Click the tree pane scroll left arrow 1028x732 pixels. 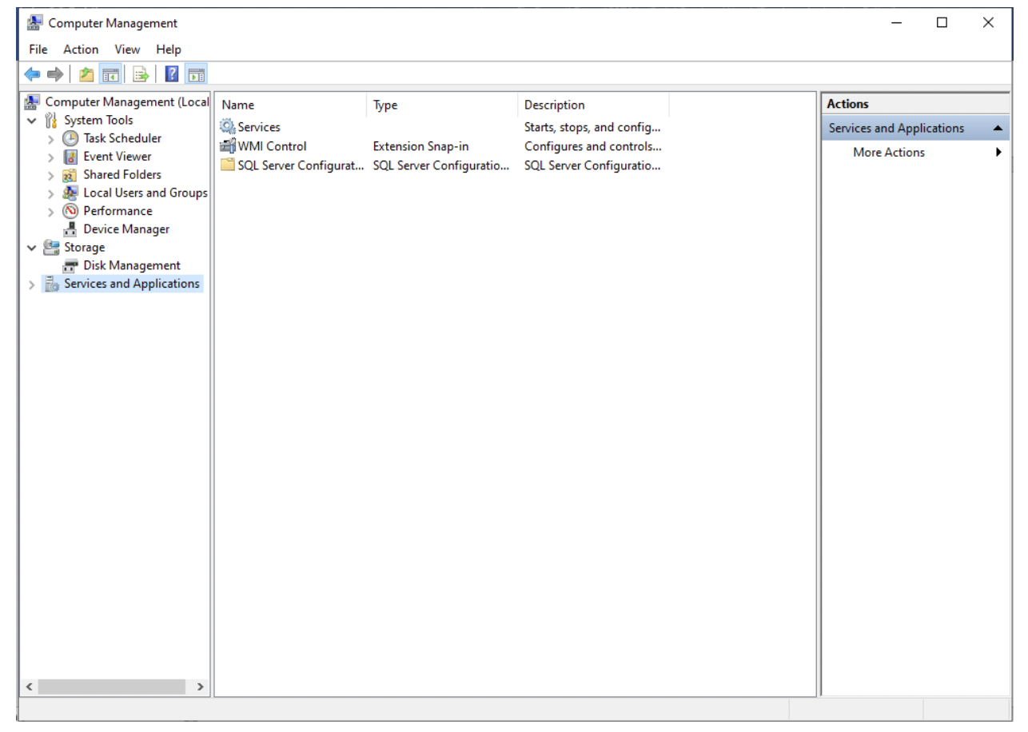(30, 686)
